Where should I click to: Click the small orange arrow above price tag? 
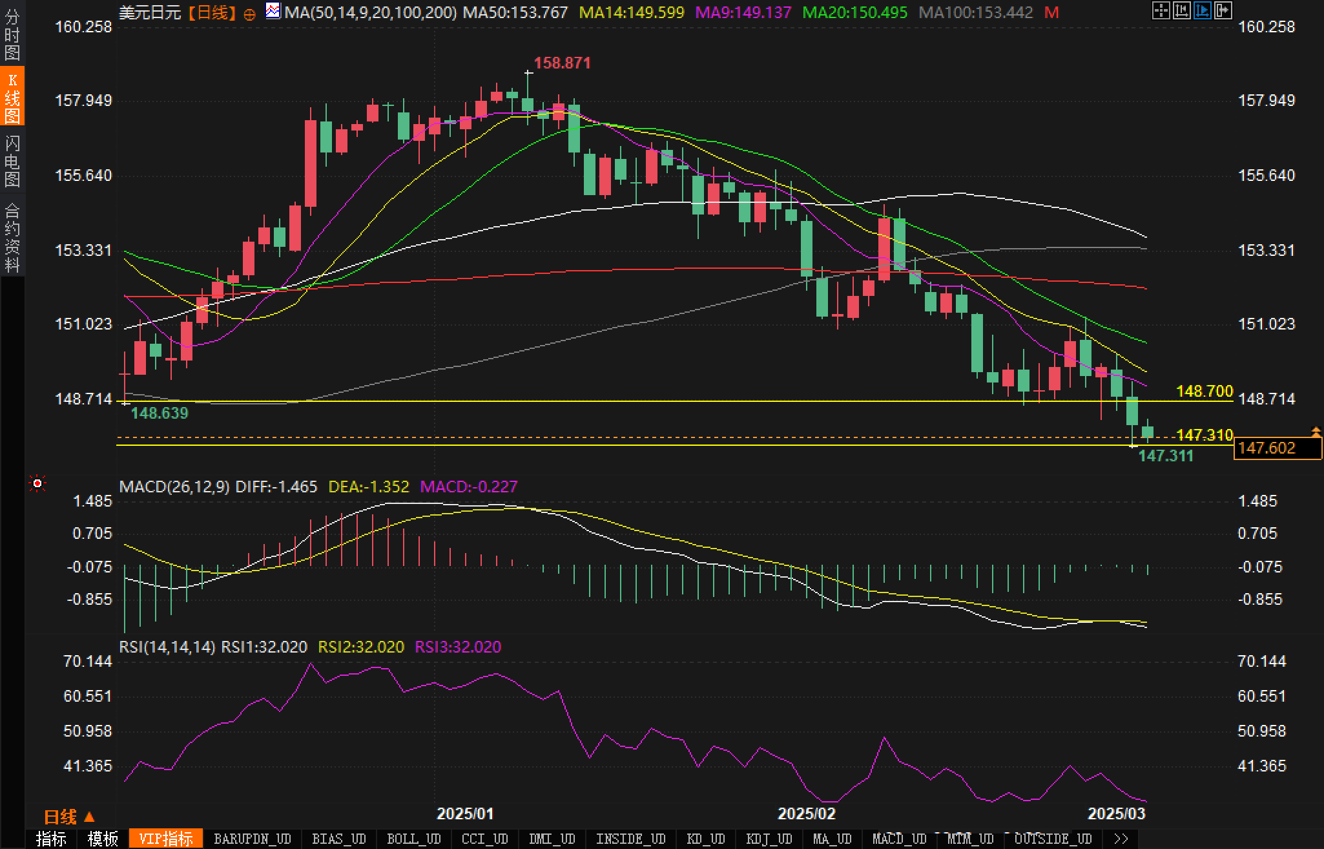click(x=1316, y=430)
